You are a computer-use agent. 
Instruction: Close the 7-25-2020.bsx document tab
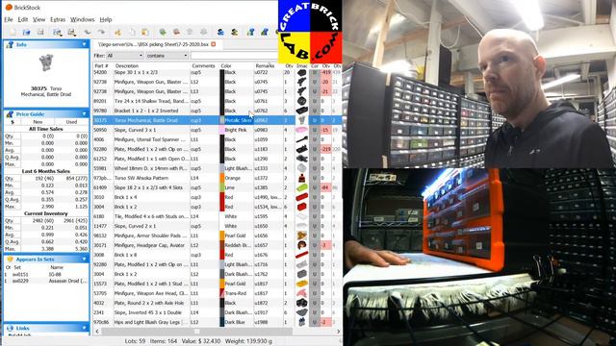coord(214,44)
